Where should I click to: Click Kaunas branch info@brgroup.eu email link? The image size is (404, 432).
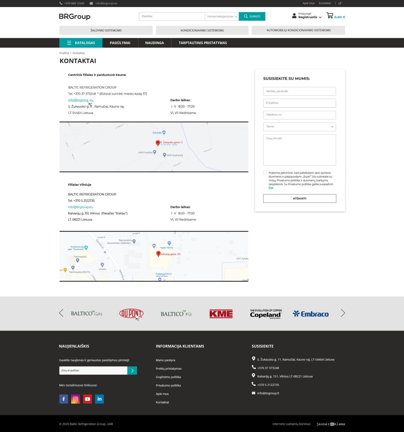(81, 100)
